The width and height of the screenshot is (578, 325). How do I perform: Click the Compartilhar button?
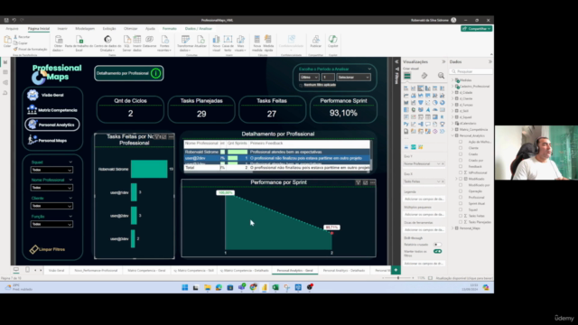tap(476, 28)
